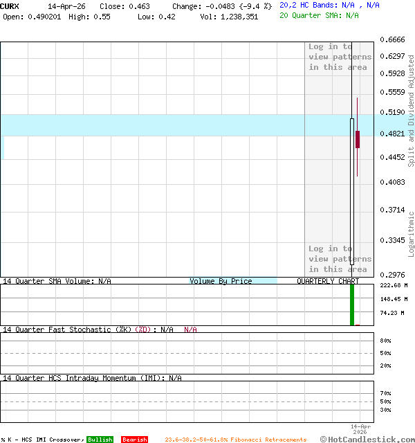This screenshot has width=415, height=443.
Task: Click the red Bearish legend badge
Action: [x=134, y=440]
